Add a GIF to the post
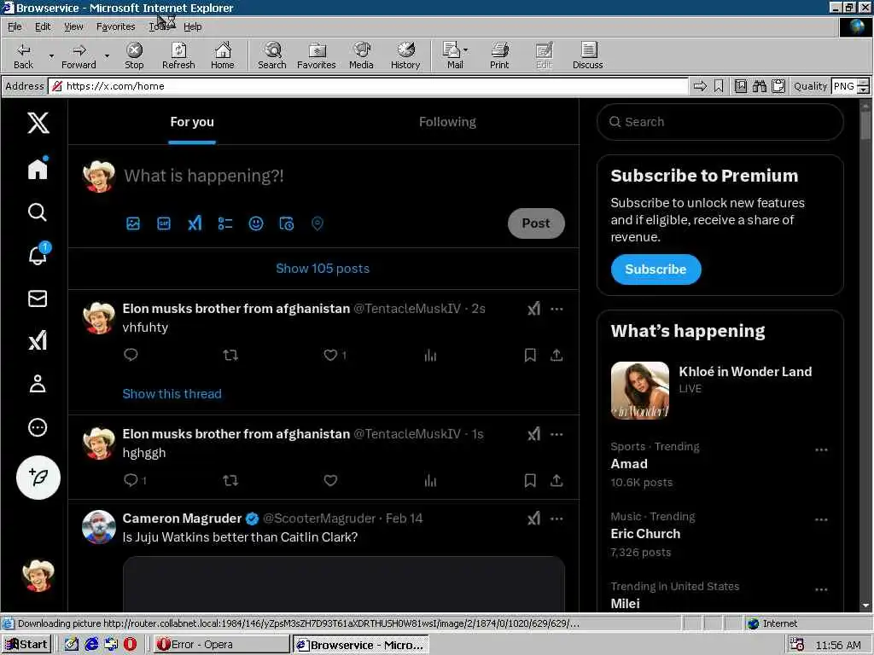Screen dimensions: 874x655 pyautogui.click(x=164, y=223)
